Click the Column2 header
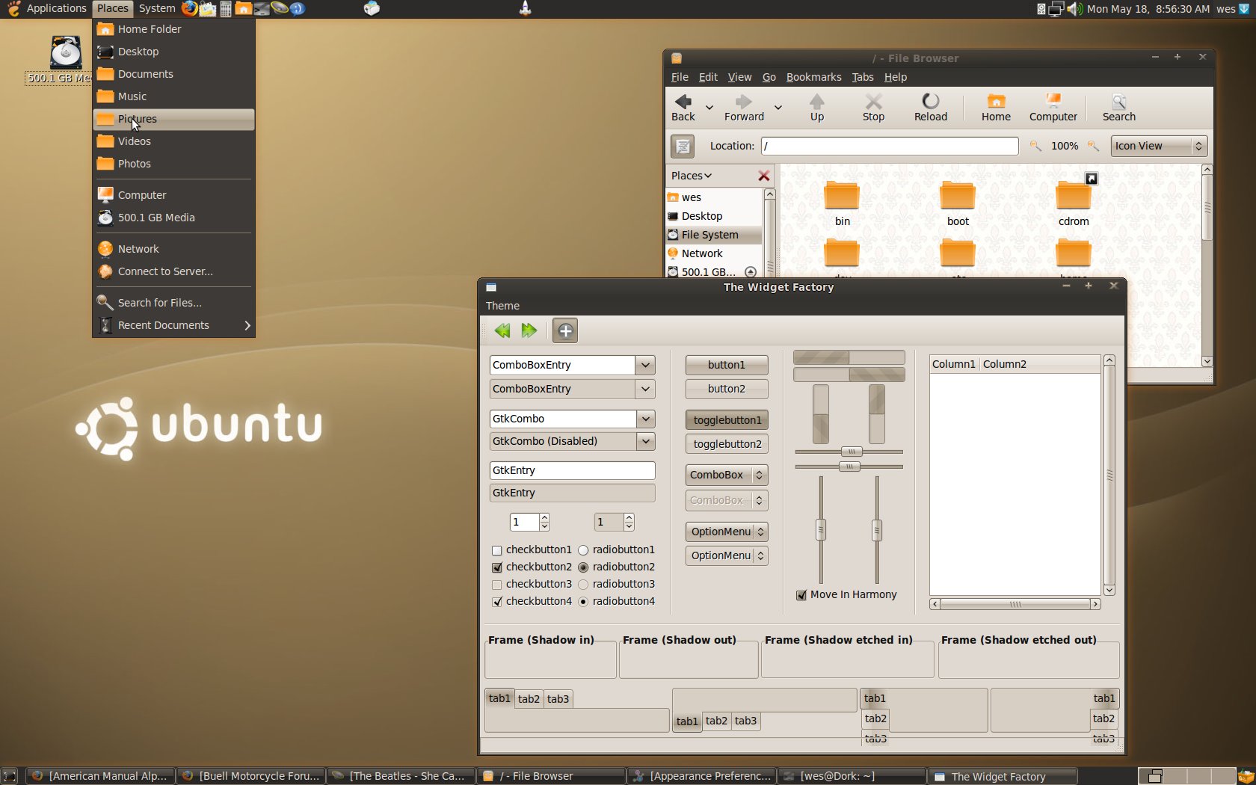 1039,364
